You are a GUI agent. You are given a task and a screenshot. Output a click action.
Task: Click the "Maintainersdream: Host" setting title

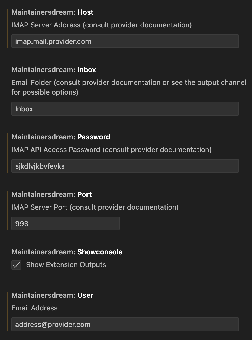point(52,12)
